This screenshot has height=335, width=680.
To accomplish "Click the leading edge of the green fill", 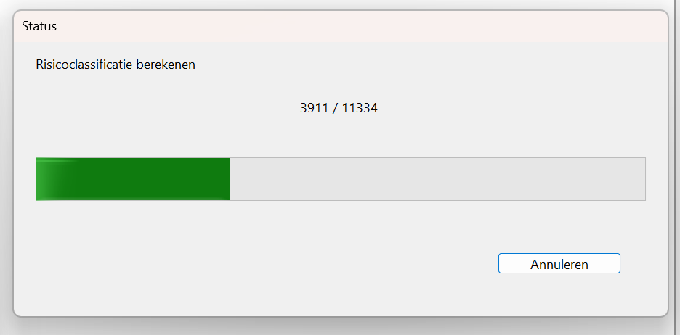I will coord(229,179).
